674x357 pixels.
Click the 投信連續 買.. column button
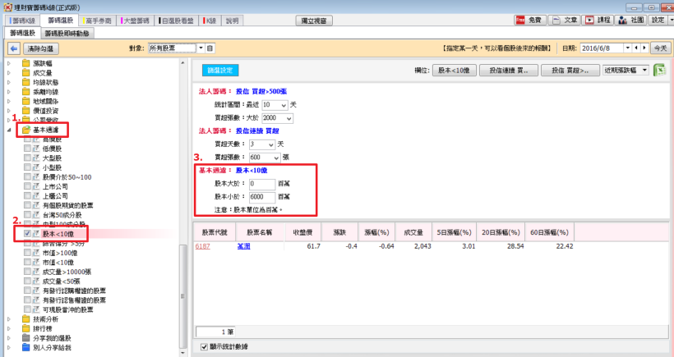click(x=509, y=71)
